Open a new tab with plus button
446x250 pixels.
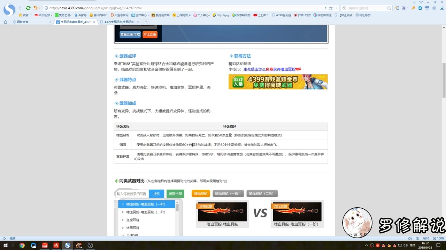coord(146,22)
